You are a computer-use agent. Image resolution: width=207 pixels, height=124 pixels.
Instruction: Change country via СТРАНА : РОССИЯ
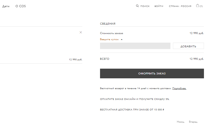click(x=180, y=6)
